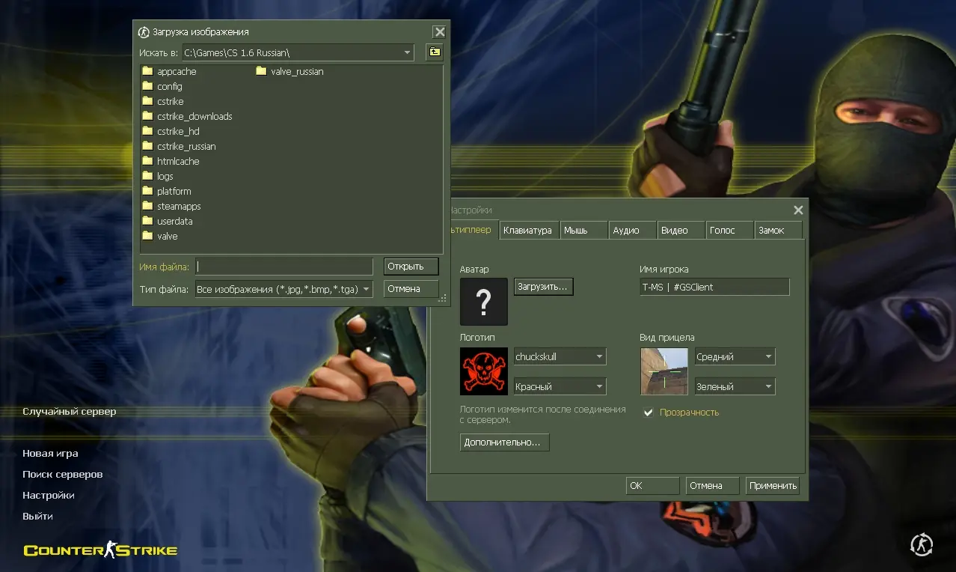Click the Имя игрока text field

click(714, 287)
